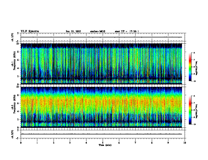Click time axis tick label "6"
Image resolution: width=208 pixels, height=160 pixels.
(x=119, y=143)
